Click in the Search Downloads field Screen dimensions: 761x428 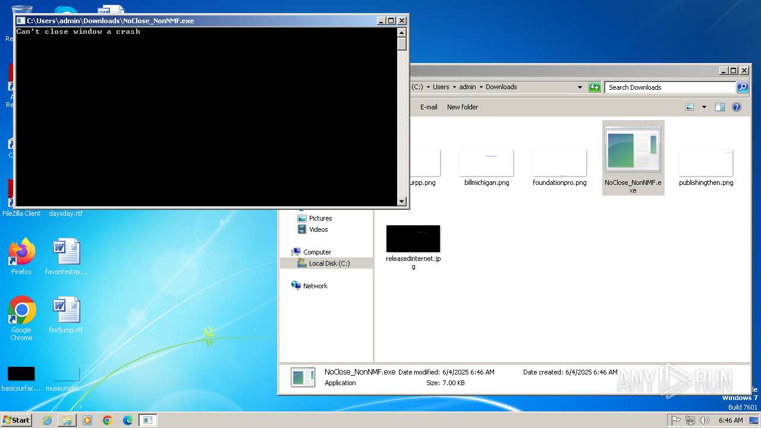click(671, 87)
